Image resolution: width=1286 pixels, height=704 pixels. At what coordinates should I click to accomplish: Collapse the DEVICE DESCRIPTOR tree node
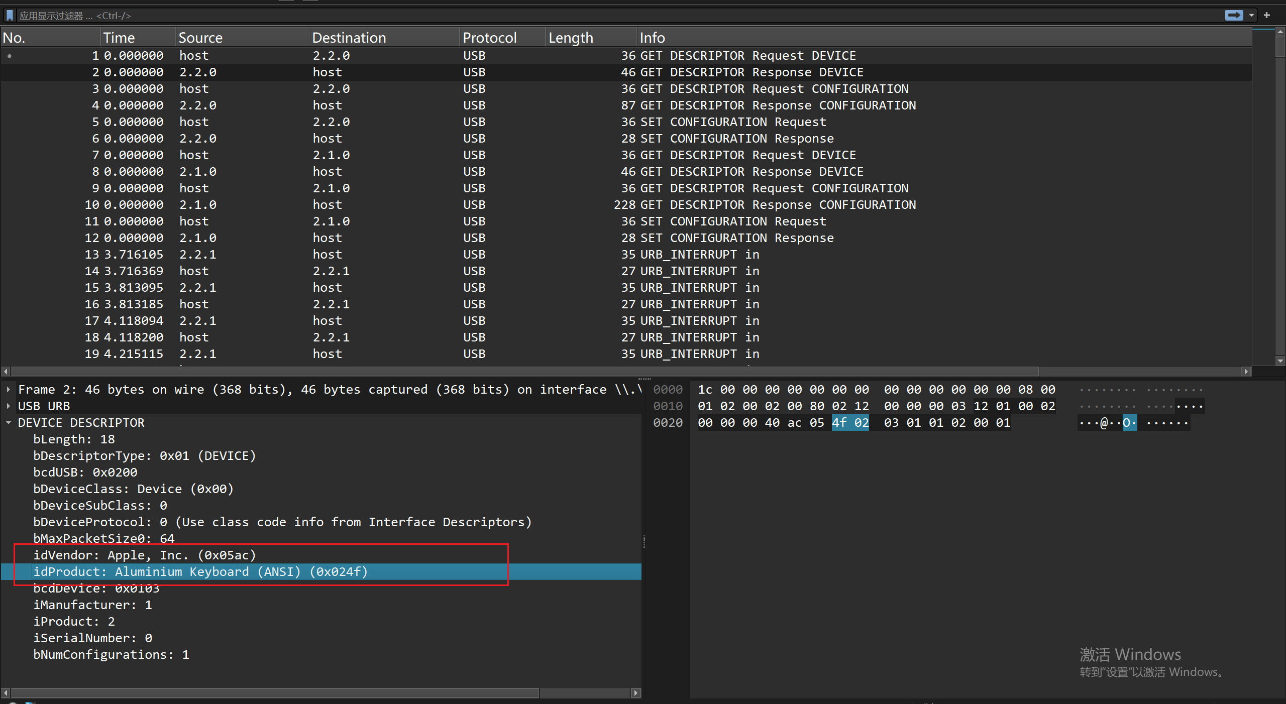[x=9, y=423]
